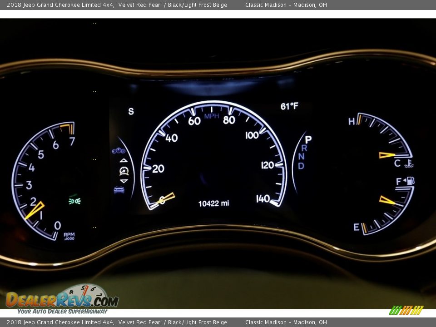Select the yellow speedometer menu icon
This screenshot has height=327, width=436.
[124, 171]
